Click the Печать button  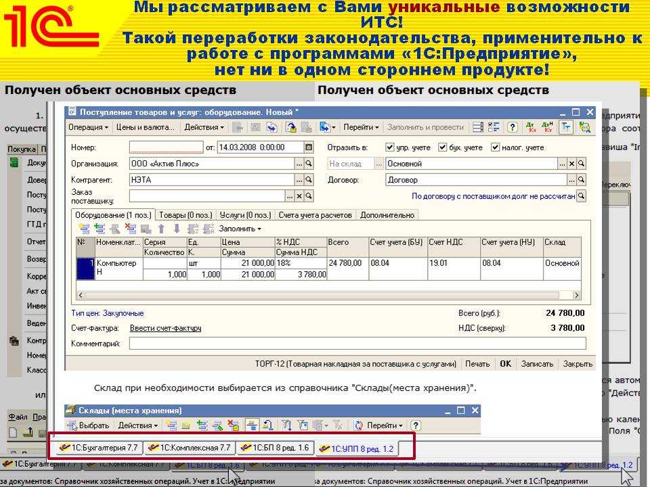pyautogui.click(x=477, y=364)
